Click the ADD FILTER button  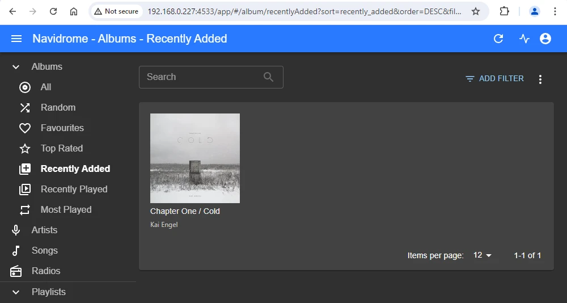494,79
